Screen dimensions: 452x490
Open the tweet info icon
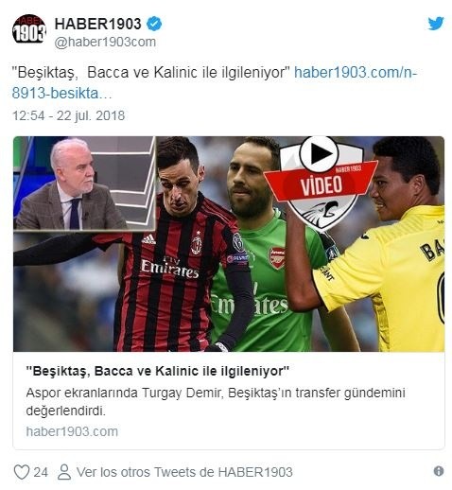439,471
